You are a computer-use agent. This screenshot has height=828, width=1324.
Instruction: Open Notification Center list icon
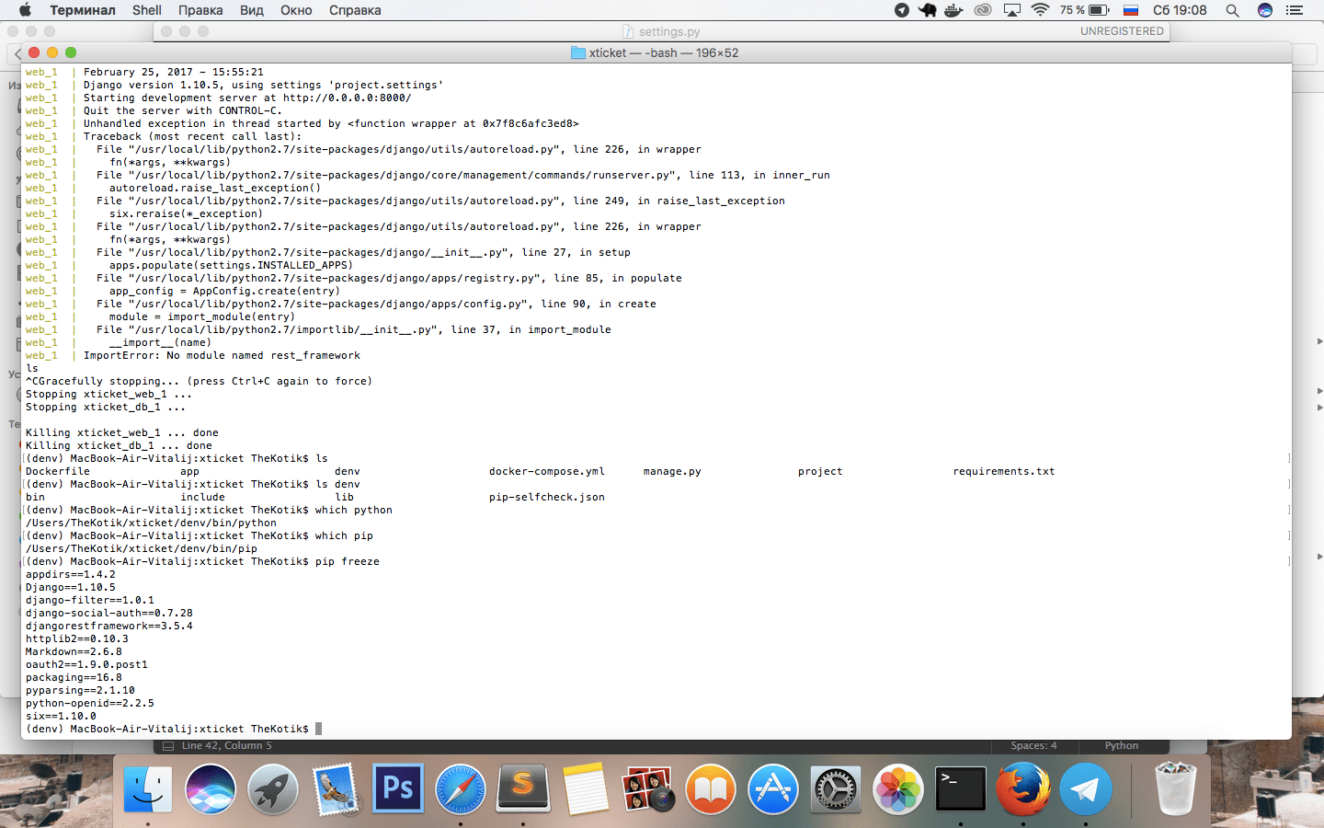[1295, 10]
